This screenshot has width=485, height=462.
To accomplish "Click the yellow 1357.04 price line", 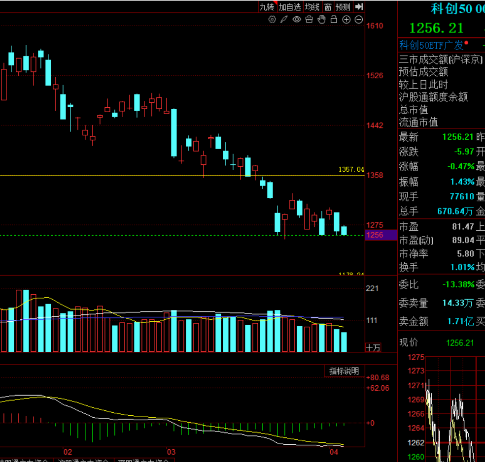I will (x=182, y=176).
